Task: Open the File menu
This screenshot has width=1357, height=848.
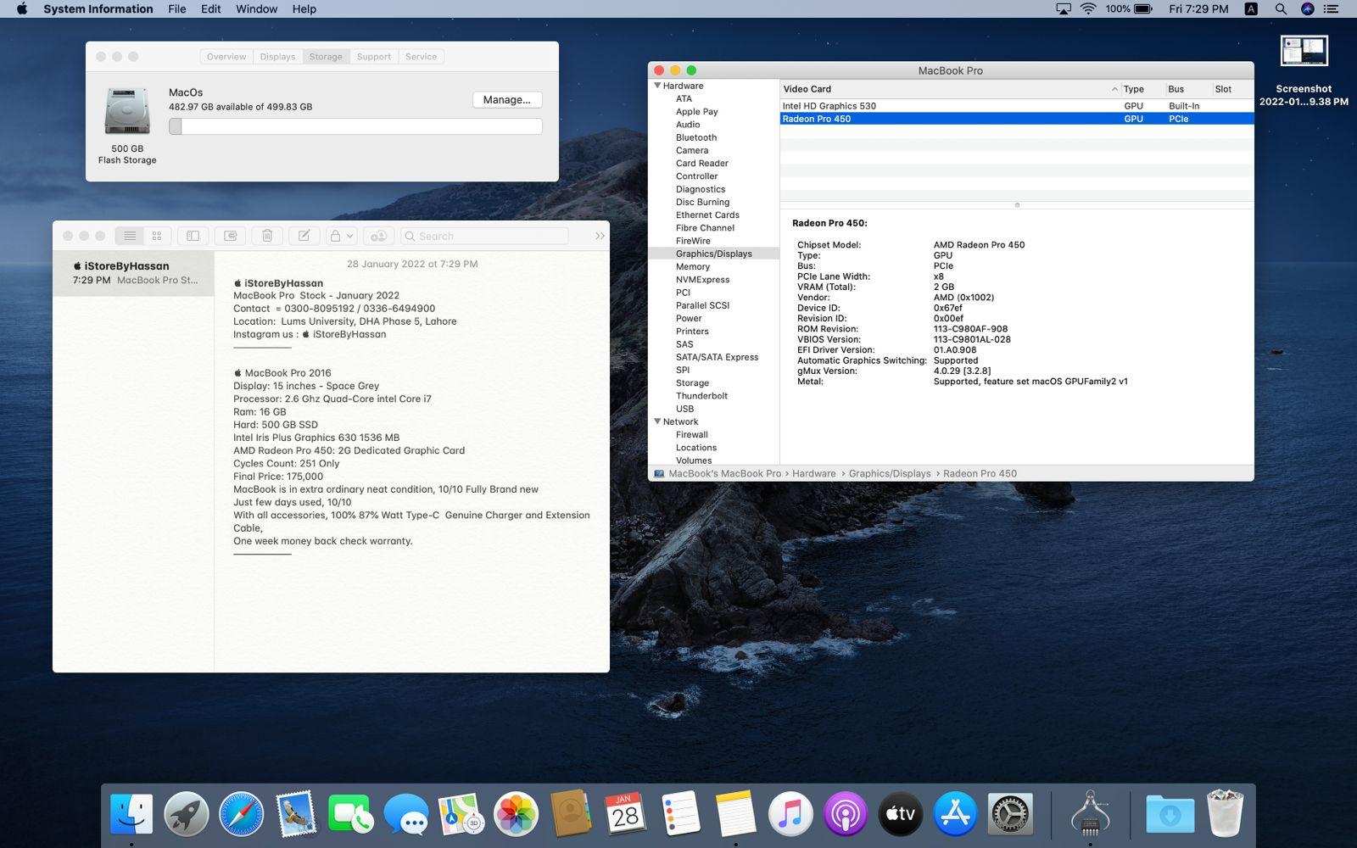Action: point(176,8)
